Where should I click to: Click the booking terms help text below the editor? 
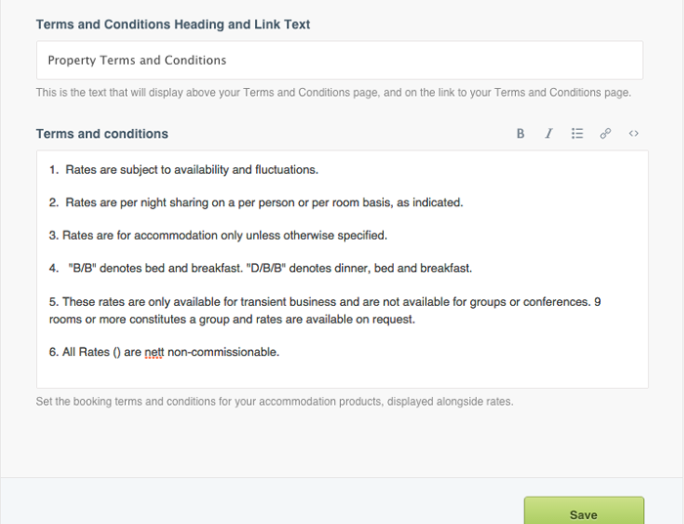(274, 402)
